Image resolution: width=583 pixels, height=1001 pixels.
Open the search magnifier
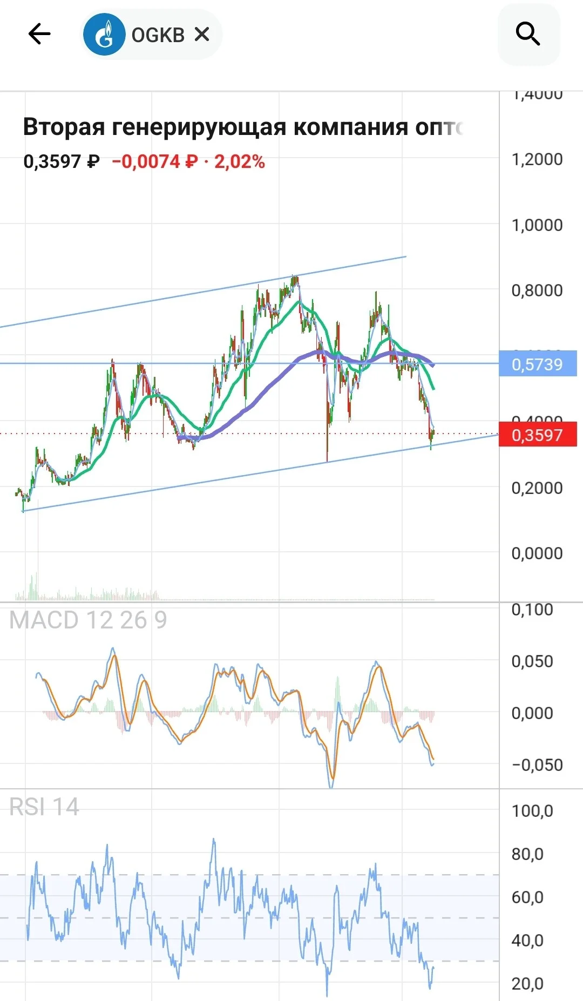[x=528, y=35]
